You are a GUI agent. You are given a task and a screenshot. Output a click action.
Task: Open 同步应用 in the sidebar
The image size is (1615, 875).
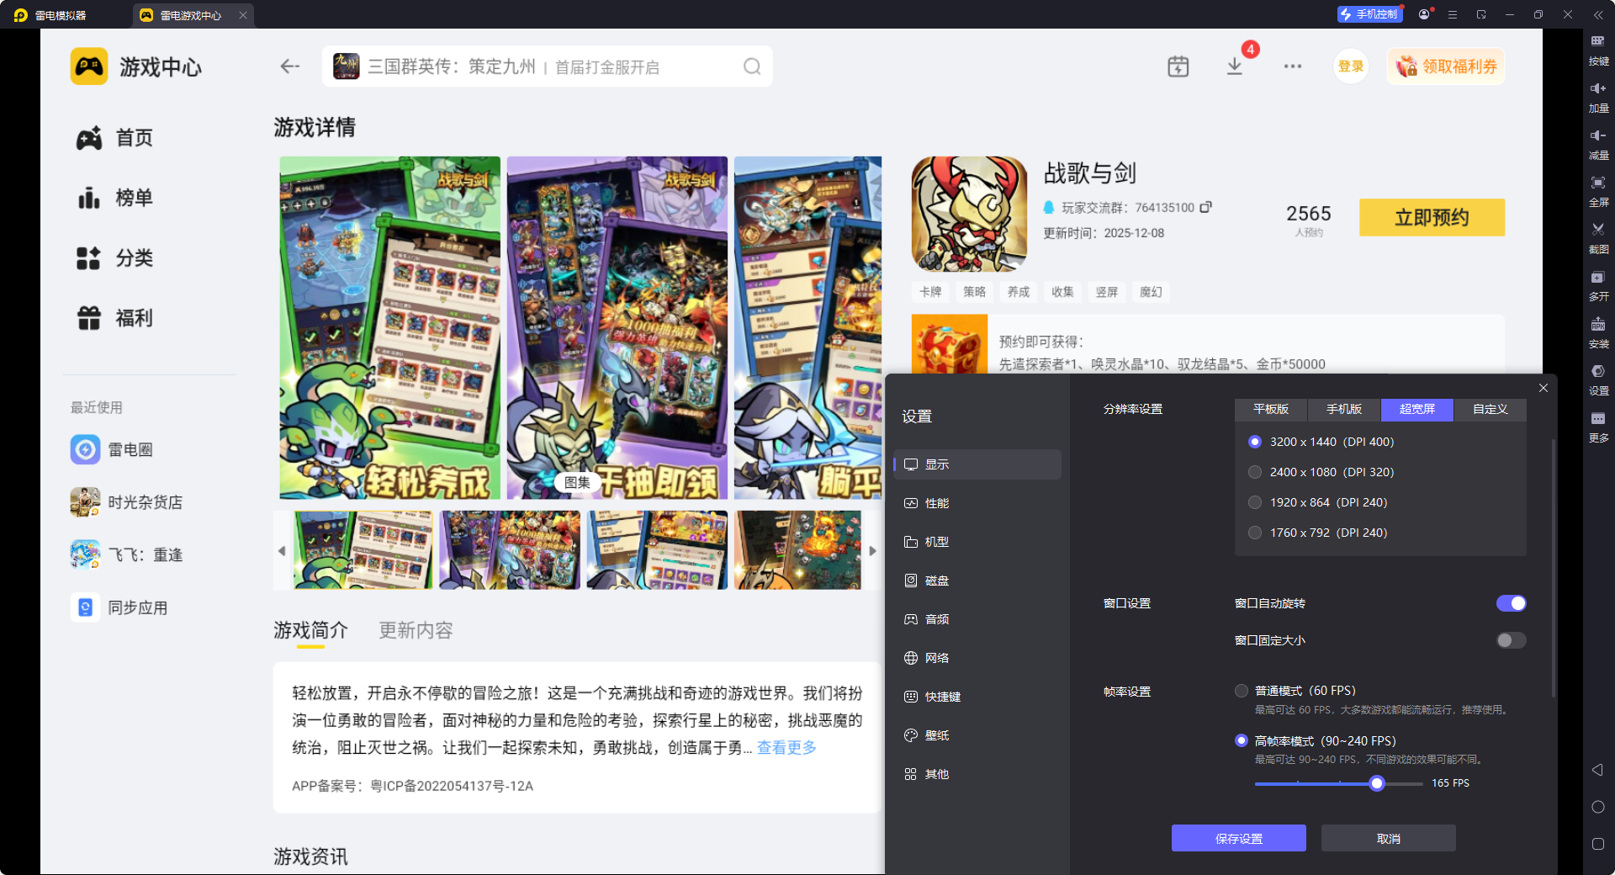(x=119, y=607)
